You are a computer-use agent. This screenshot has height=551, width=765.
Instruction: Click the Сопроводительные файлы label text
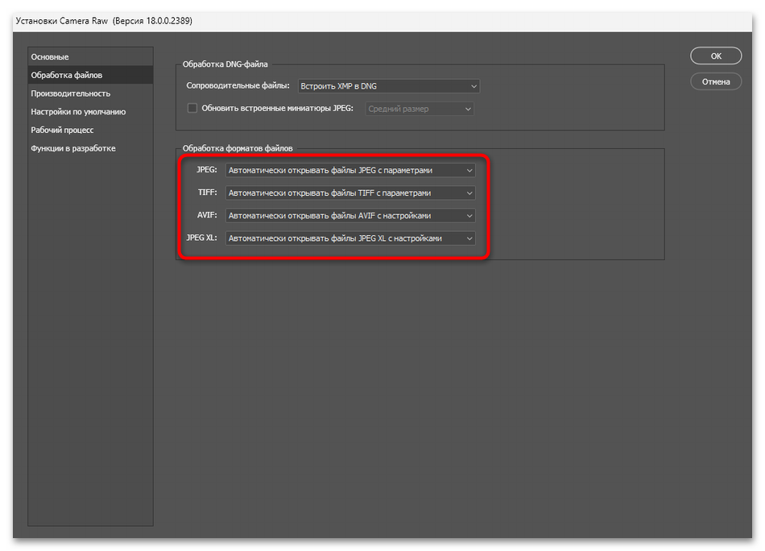[238, 86]
